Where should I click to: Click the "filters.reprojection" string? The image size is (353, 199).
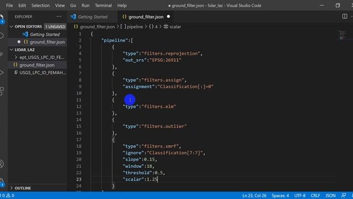170,54
